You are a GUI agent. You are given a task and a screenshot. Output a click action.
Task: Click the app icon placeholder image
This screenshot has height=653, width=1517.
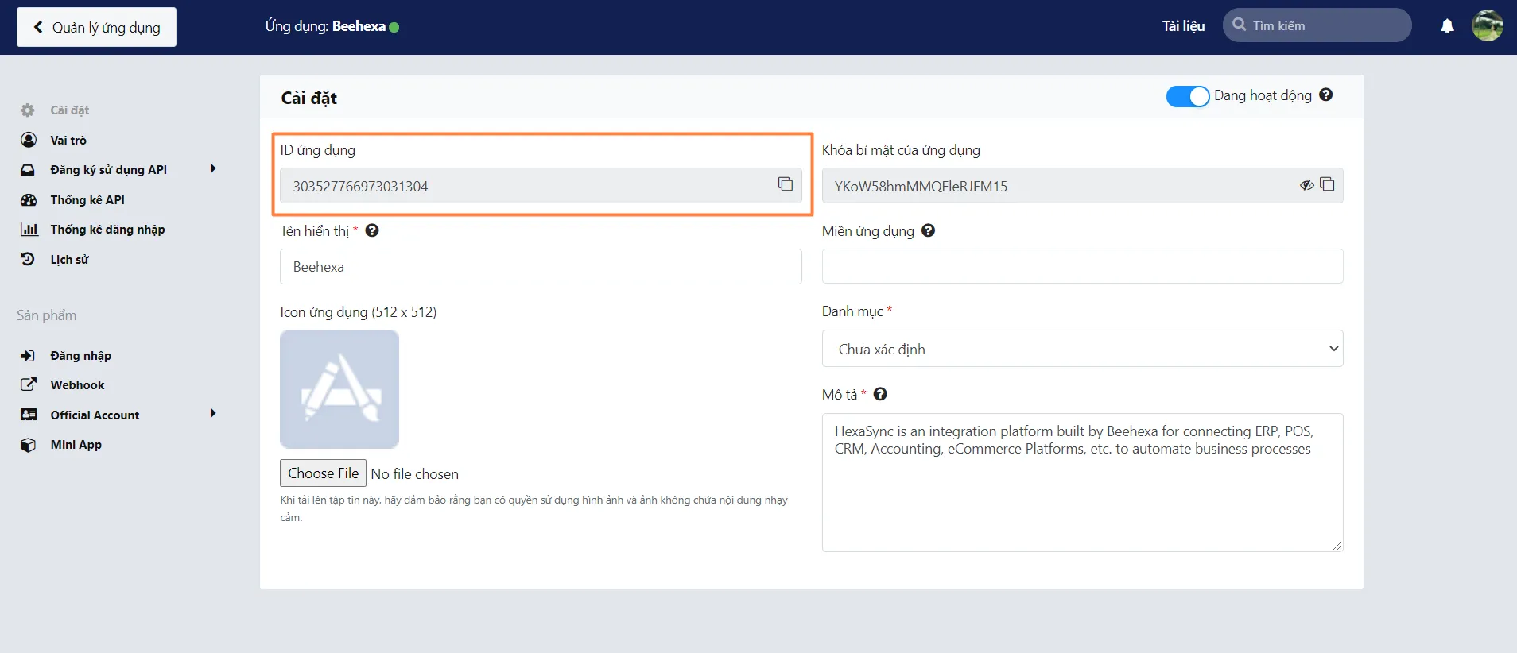pos(339,389)
